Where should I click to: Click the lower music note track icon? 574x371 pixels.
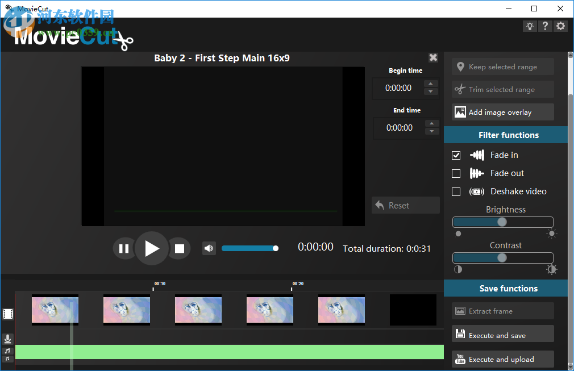point(7,359)
